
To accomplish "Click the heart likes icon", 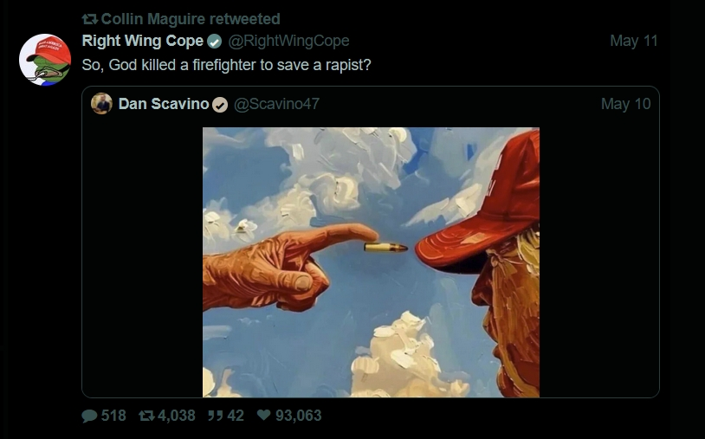I will click(264, 416).
